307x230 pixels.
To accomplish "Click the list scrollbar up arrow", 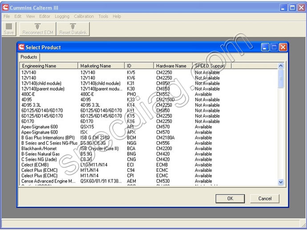I will [x=281, y=66].
